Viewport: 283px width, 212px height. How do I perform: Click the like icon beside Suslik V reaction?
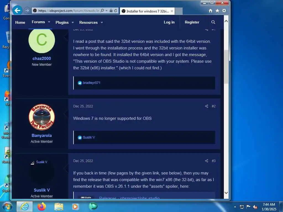pyautogui.click(x=80, y=137)
